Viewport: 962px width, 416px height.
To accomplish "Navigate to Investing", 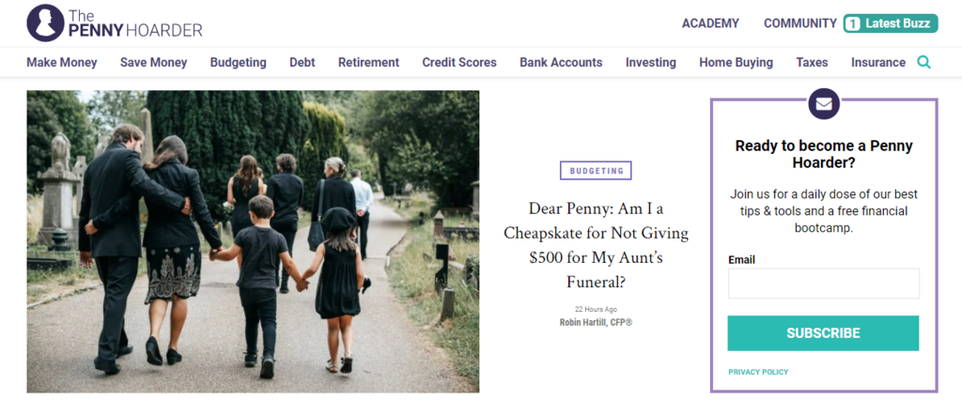I will click(x=651, y=63).
